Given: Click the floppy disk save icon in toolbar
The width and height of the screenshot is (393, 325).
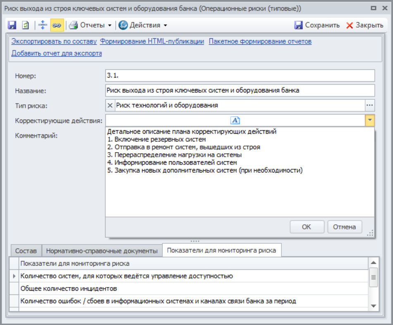Looking at the screenshot, I should 12,25.
